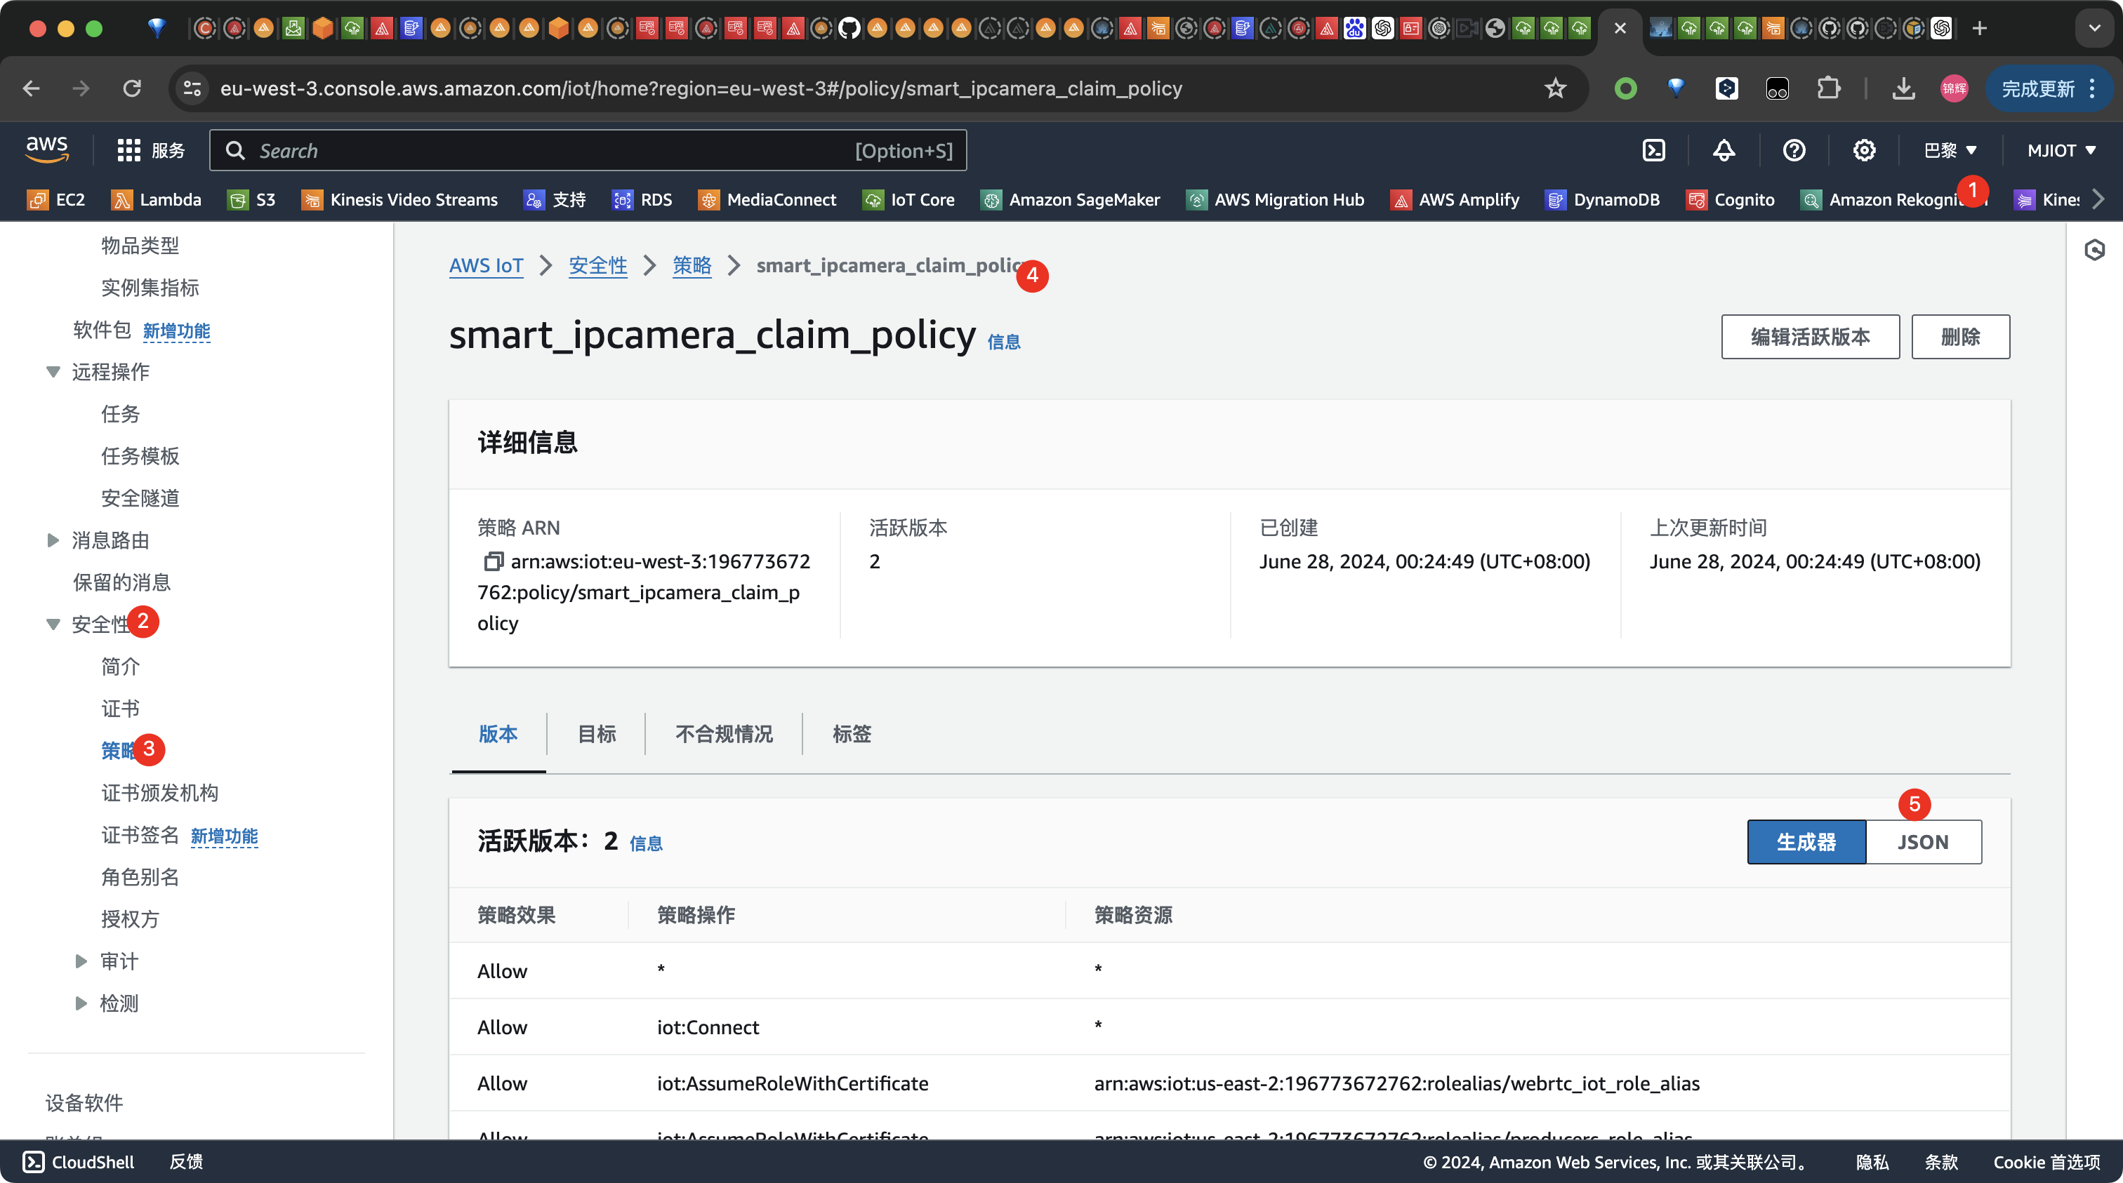Open the MJIOT account dropdown
This screenshot has width=2123, height=1183.
(x=2061, y=151)
